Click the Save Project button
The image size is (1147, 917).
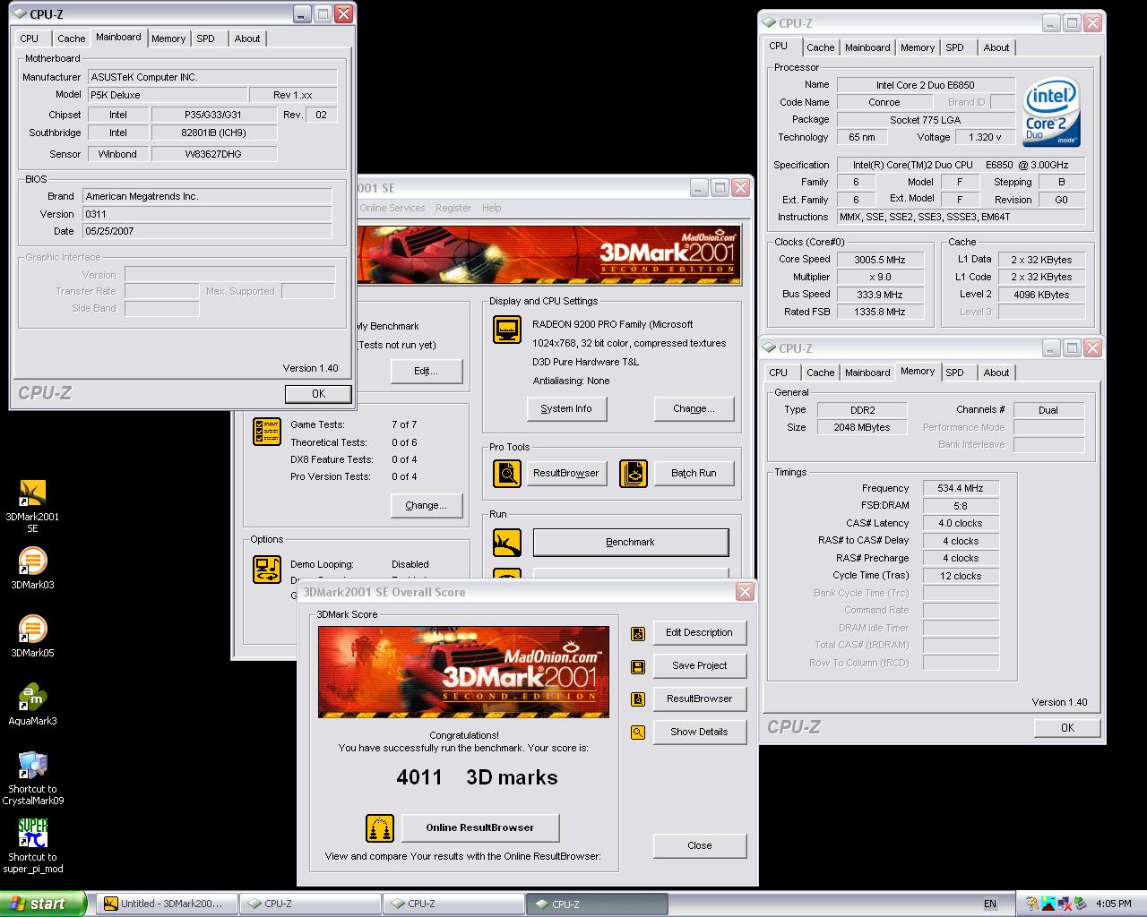[x=700, y=666]
